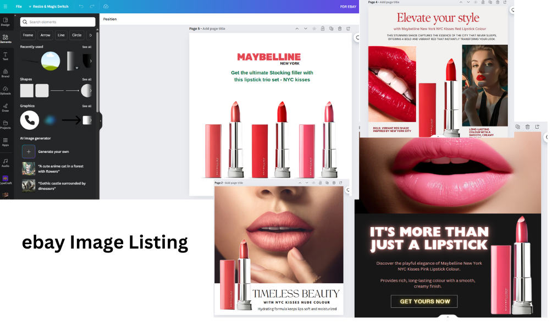The width and height of the screenshot is (552, 325).
Task: Lock Page 5
Action: click(323, 29)
